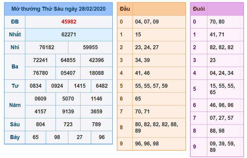Viewport: 247px width, 158px height.
Task: Click the 'Bảy' row label
Action: (x=15, y=137)
